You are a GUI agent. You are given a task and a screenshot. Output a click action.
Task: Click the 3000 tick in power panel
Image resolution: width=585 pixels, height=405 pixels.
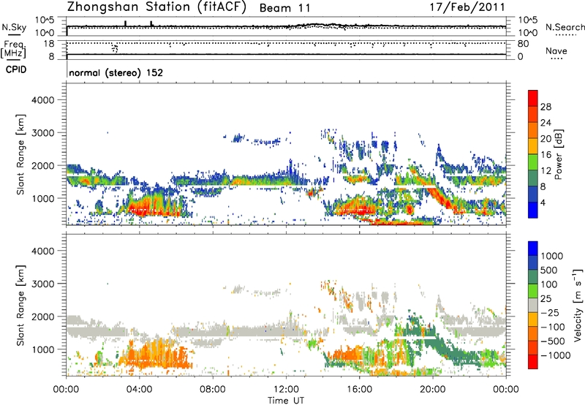click(x=42, y=133)
